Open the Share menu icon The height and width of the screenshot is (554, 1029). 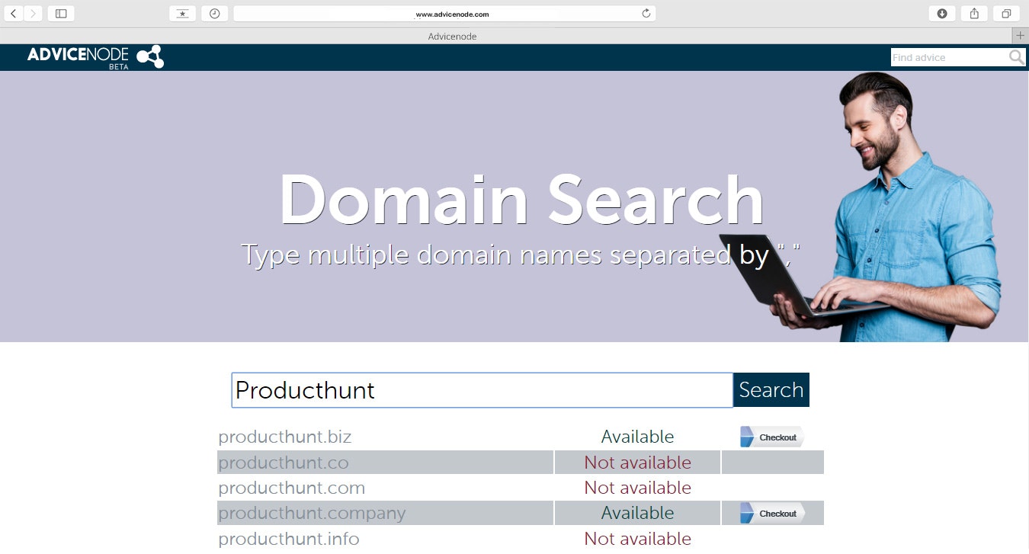(974, 13)
